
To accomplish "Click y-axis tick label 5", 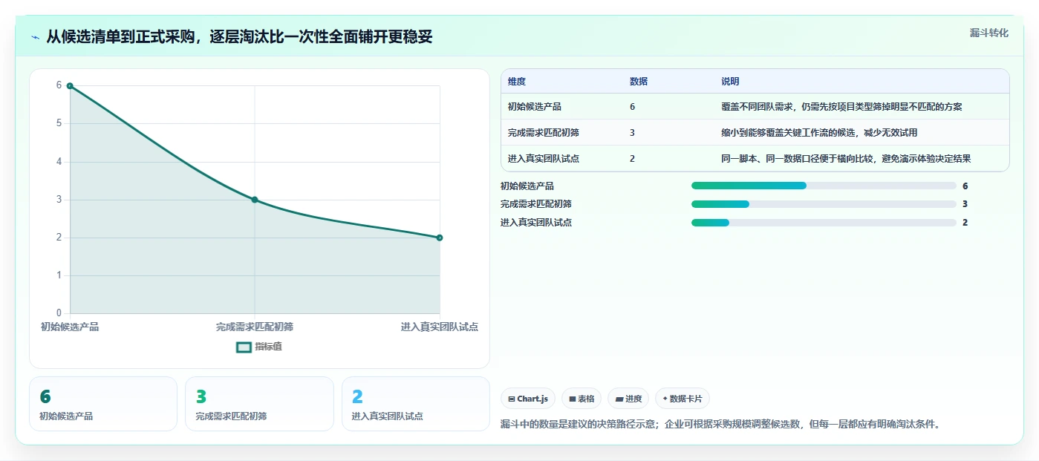I will coord(59,123).
